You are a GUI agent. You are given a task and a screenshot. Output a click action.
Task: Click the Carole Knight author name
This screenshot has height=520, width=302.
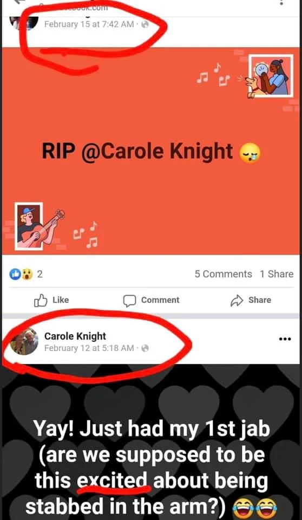tap(75, 336)
